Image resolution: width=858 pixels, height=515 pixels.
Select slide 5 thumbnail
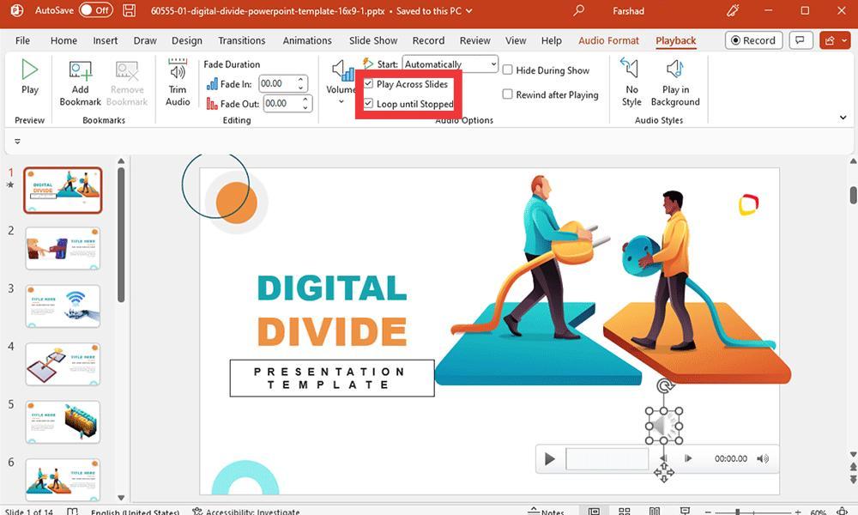tap(63, 422)
